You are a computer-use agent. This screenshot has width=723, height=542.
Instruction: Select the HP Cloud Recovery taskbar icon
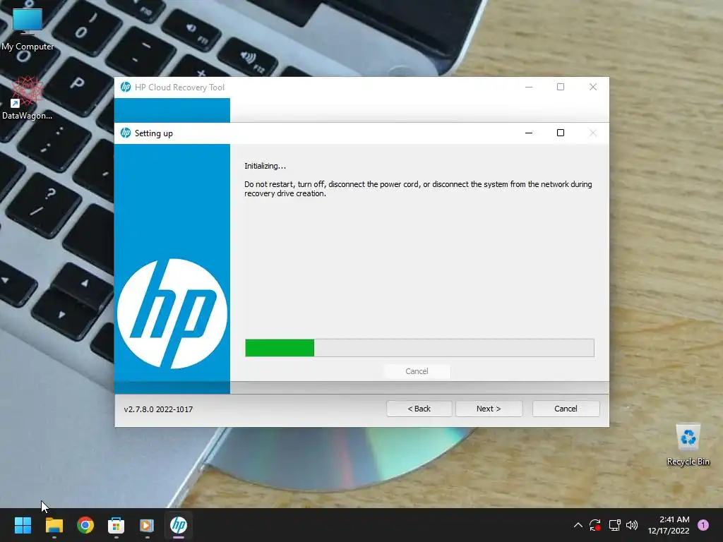pos(179,525)
